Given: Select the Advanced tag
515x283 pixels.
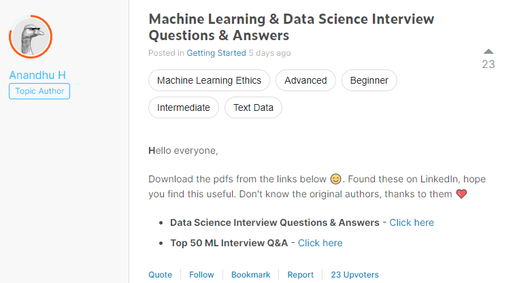Looking at the screenshot, I should (x=305, y=80).
